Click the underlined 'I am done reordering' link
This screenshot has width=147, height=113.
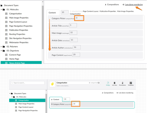(134, 5)
